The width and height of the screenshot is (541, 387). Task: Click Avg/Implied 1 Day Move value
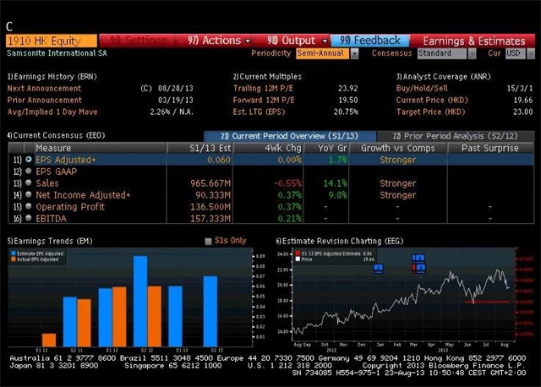click(x=172, y=112)
